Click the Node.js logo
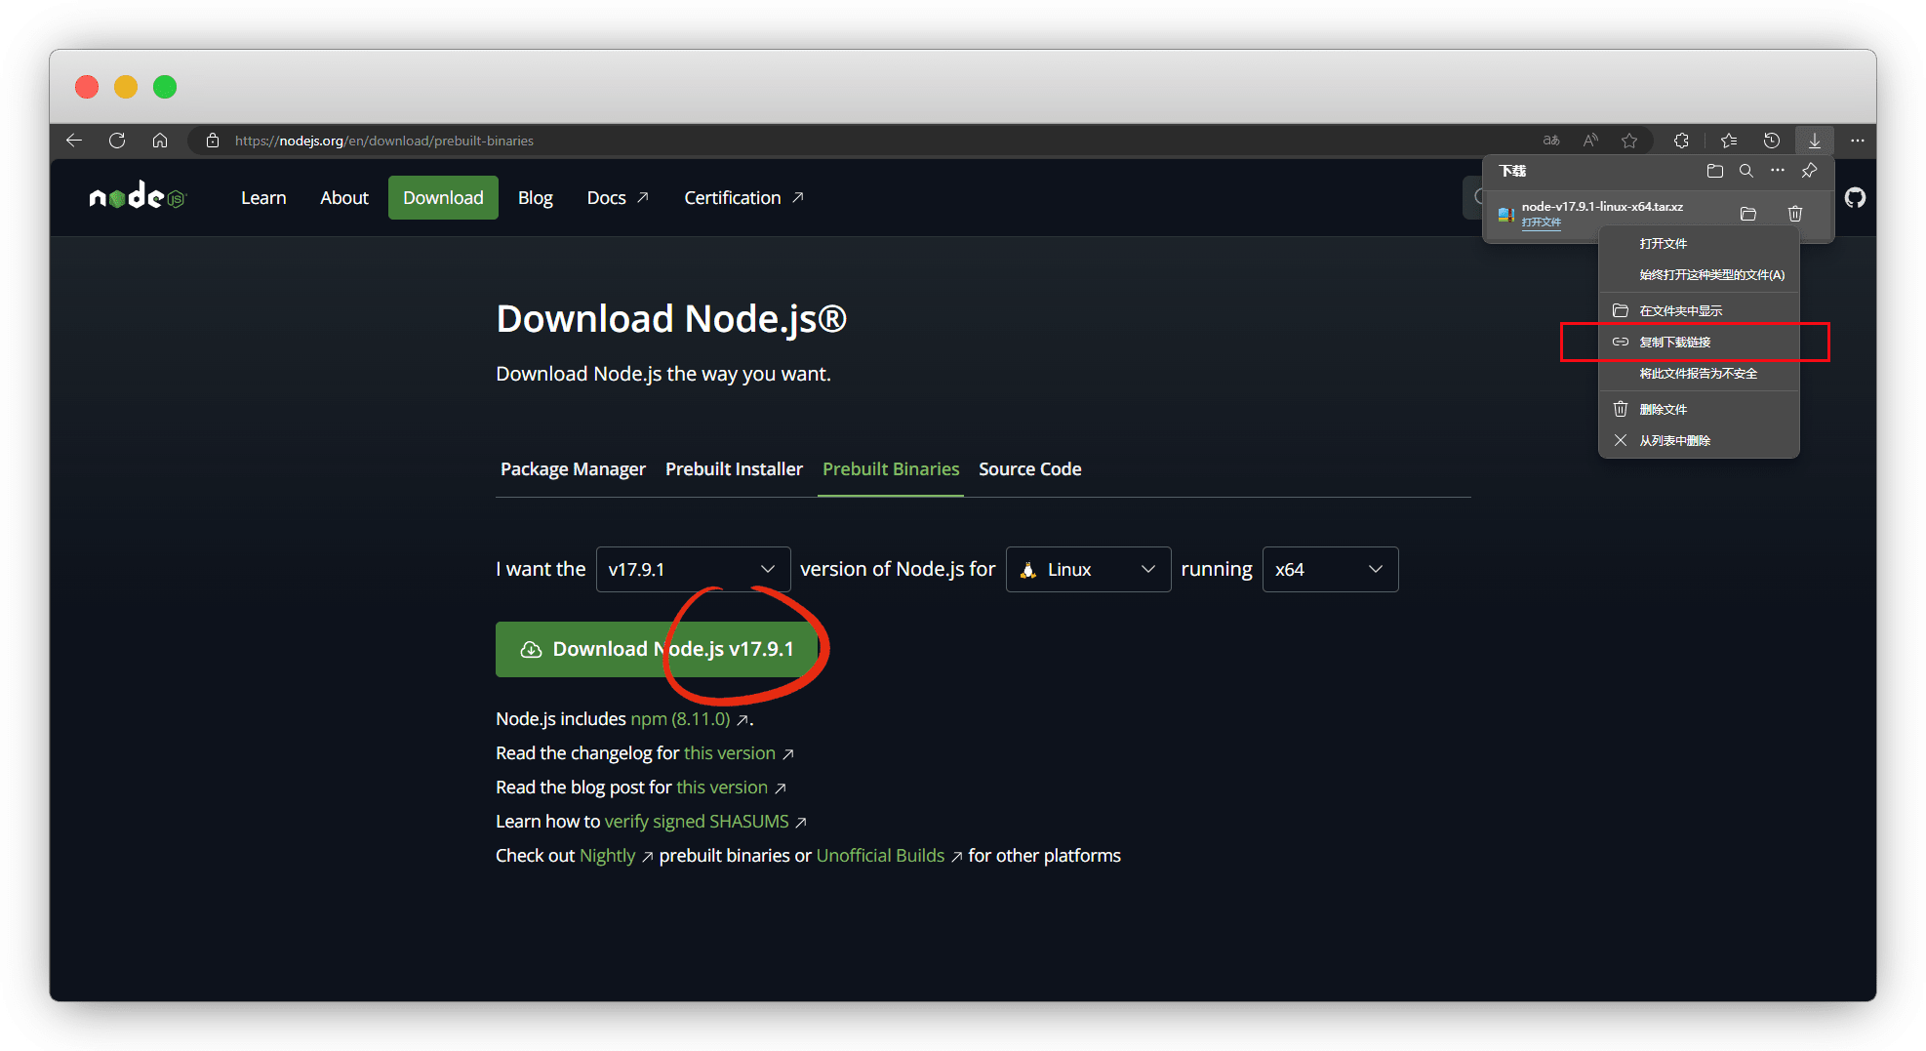The height and width of the screenshot is (1051, 1926). coord(137,196)
